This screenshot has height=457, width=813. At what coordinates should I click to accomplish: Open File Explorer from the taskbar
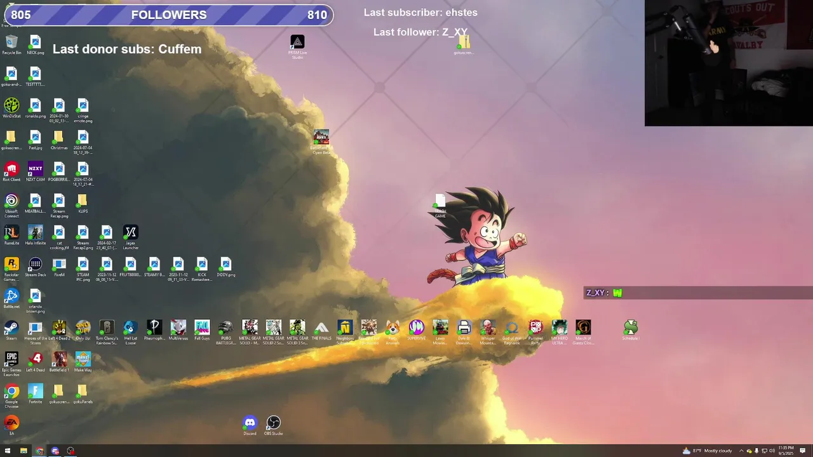(x=24, y=451)
